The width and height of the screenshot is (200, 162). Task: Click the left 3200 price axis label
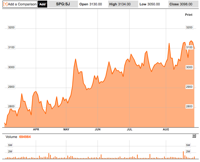coord(11,28)
